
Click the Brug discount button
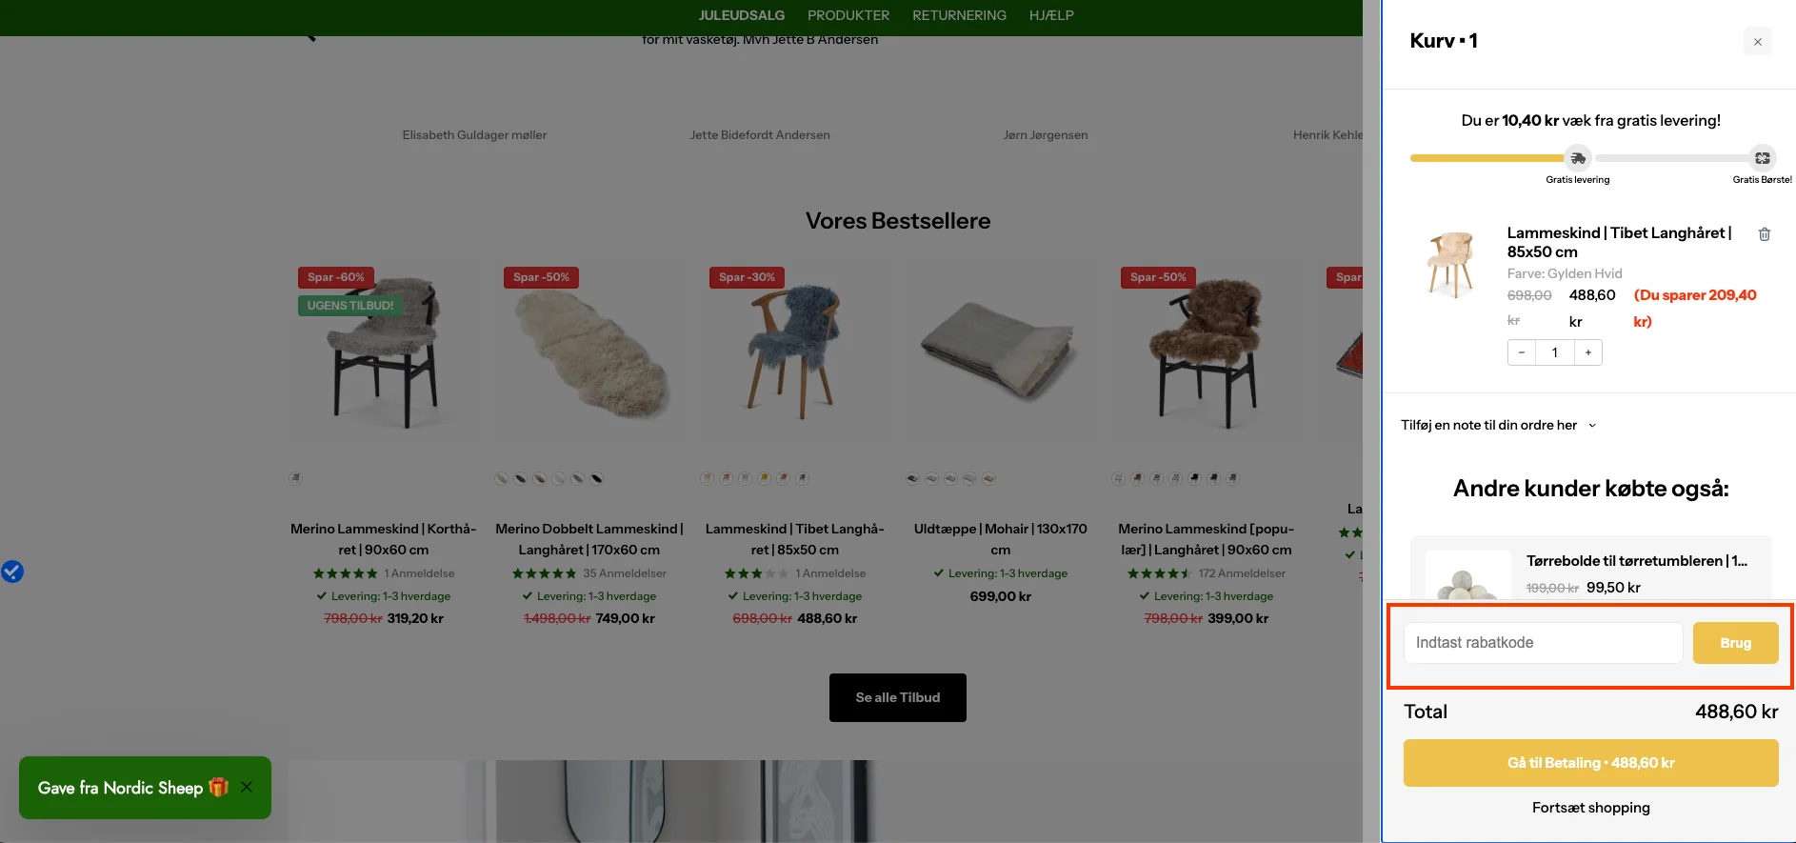[1735, 643]
